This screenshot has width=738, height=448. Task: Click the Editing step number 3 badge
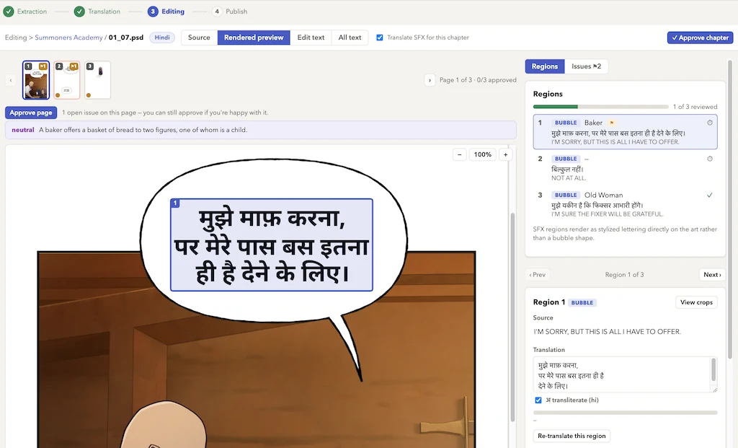[x=153, y=12]
